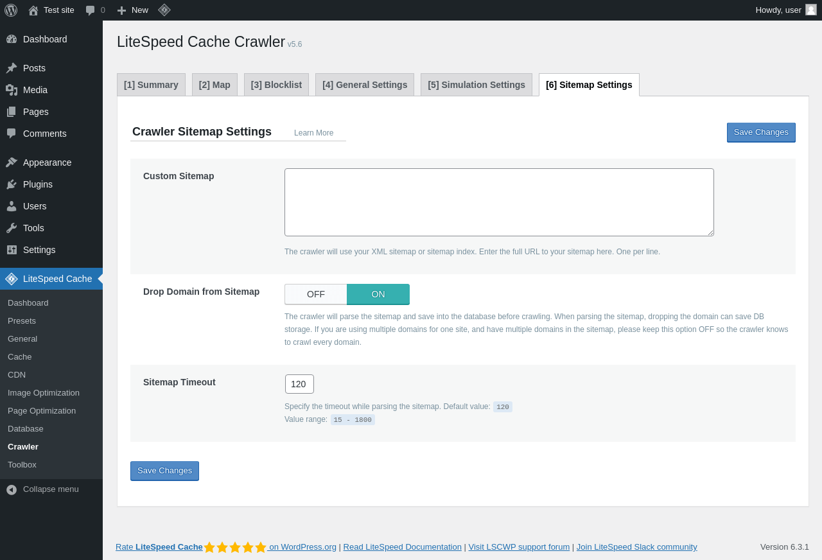The width and height of the screenshot is (822, 560).
Task: Click the plus New icon in admin bar
Action: (121, 10)
